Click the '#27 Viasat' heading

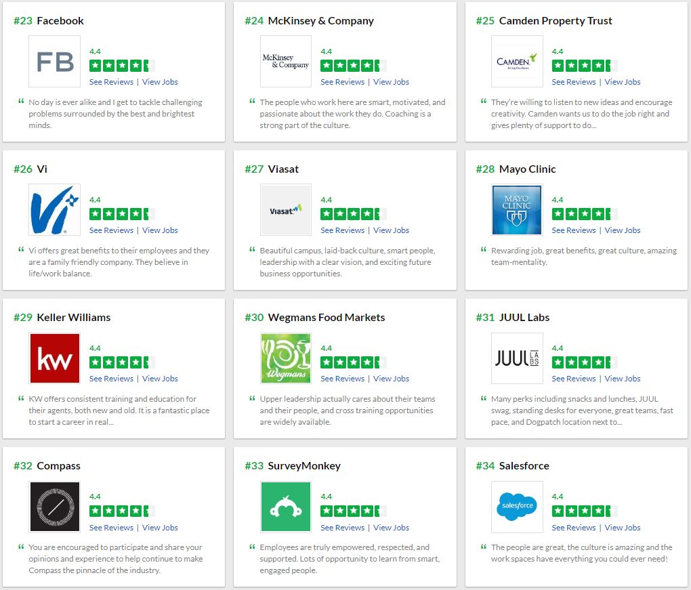pos(272,169)
